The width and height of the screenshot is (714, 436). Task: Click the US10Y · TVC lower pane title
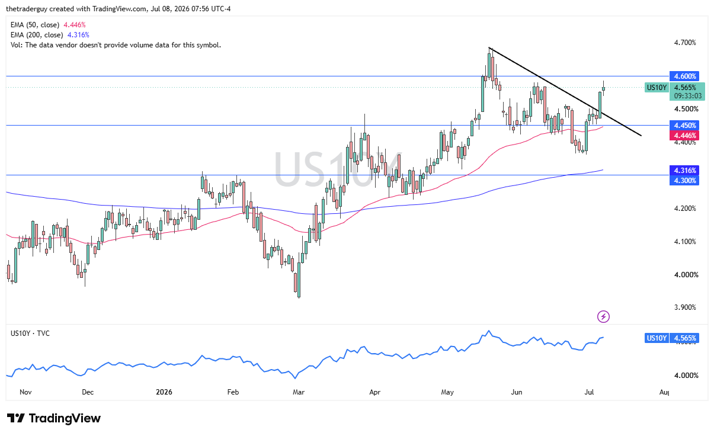(30, 334)
